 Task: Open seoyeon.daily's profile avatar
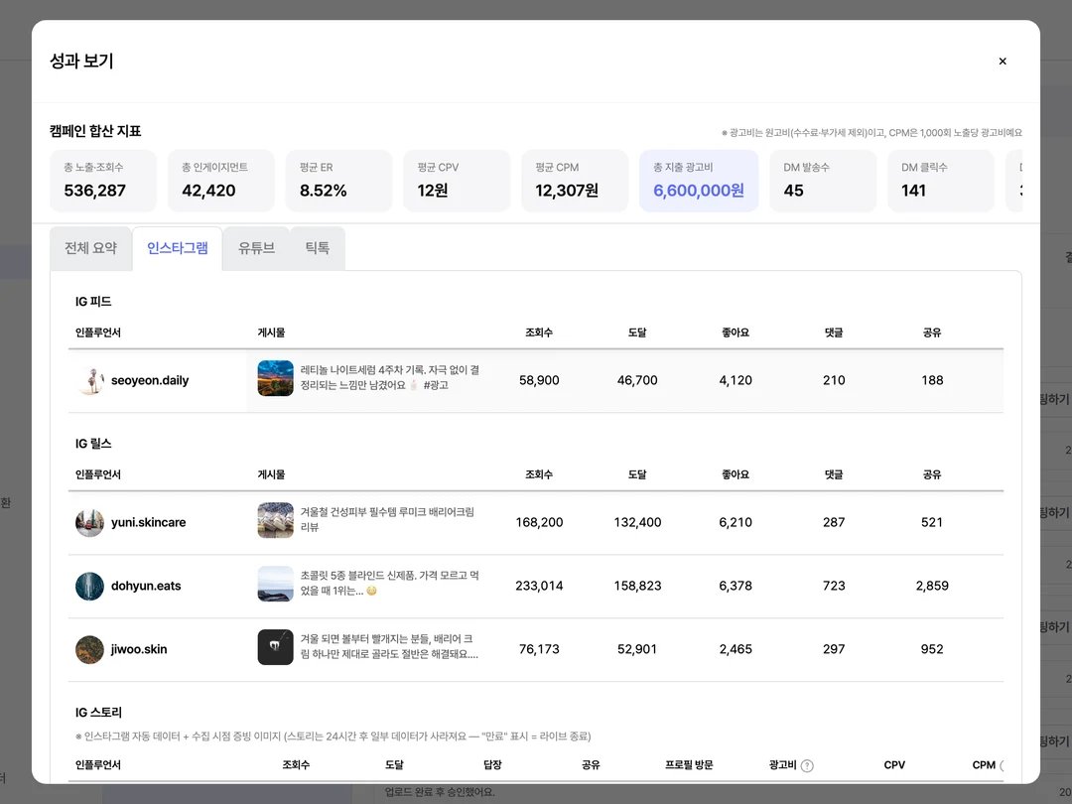89,381
